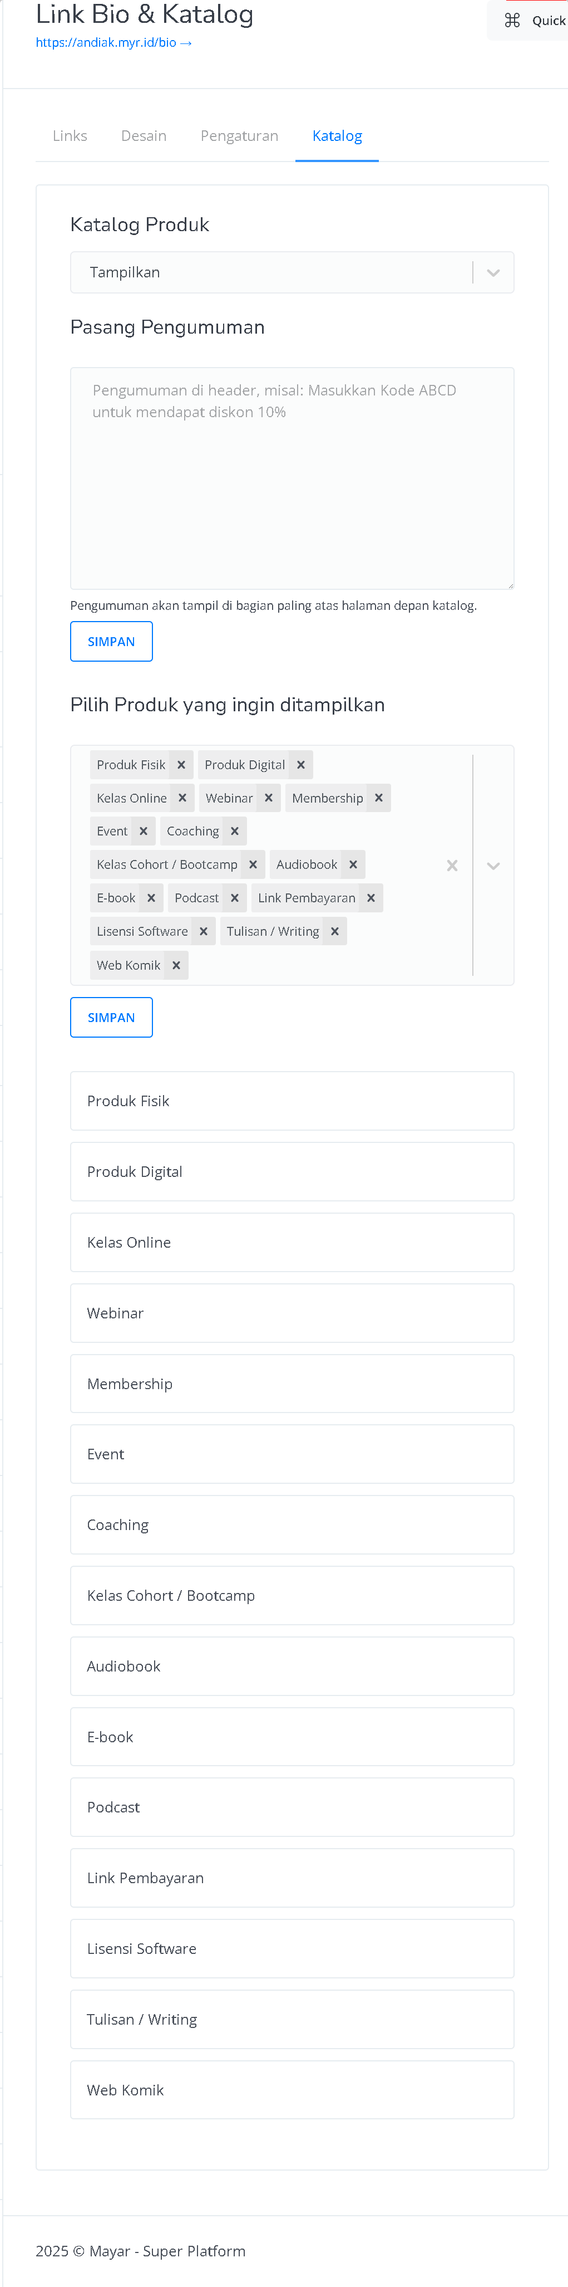The height and width of the screenshot is (2287, 568).
Task: Open the Produk Fisik row
Action: [292, 1101]
